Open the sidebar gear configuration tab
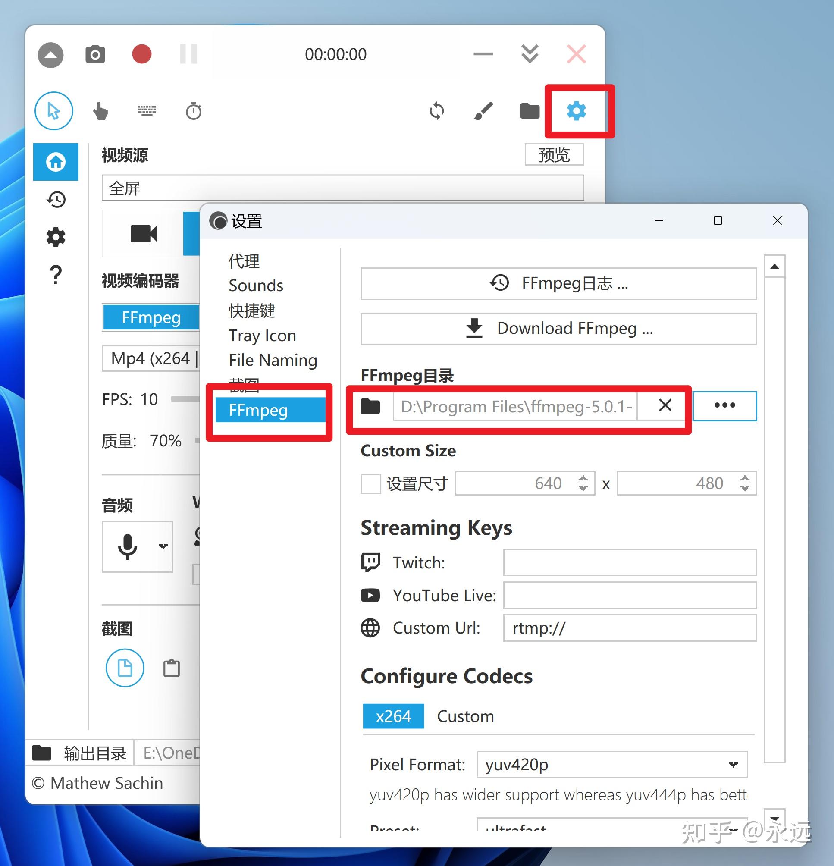Image resolution: width=834 pixels, height=866 pixels. tap(56, 237)
